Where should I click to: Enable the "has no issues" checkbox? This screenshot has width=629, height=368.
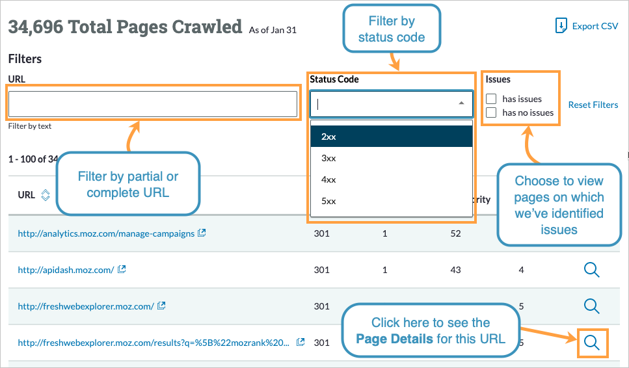492,112
